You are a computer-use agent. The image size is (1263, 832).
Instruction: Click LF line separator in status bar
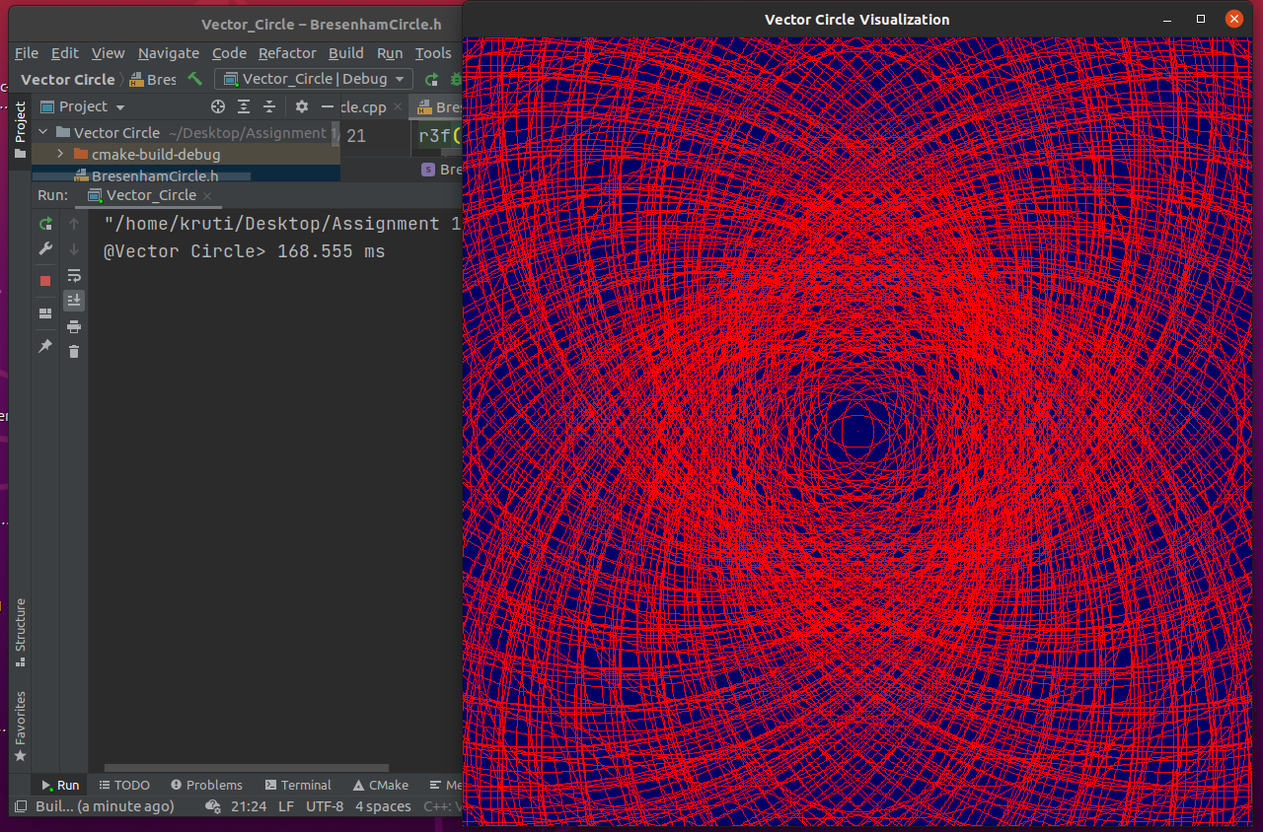tap(286, 806)
